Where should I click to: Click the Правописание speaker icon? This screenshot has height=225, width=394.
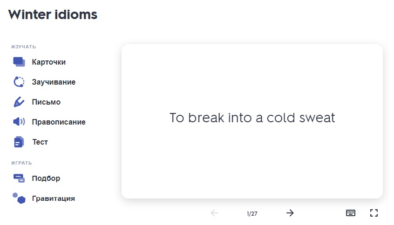pos(19,122)
